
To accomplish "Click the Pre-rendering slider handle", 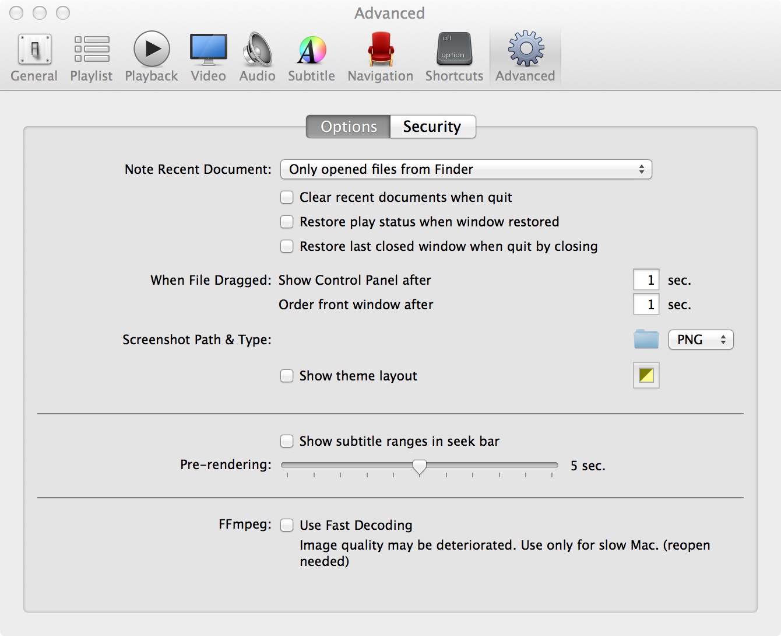I will [x=420, y=466].
